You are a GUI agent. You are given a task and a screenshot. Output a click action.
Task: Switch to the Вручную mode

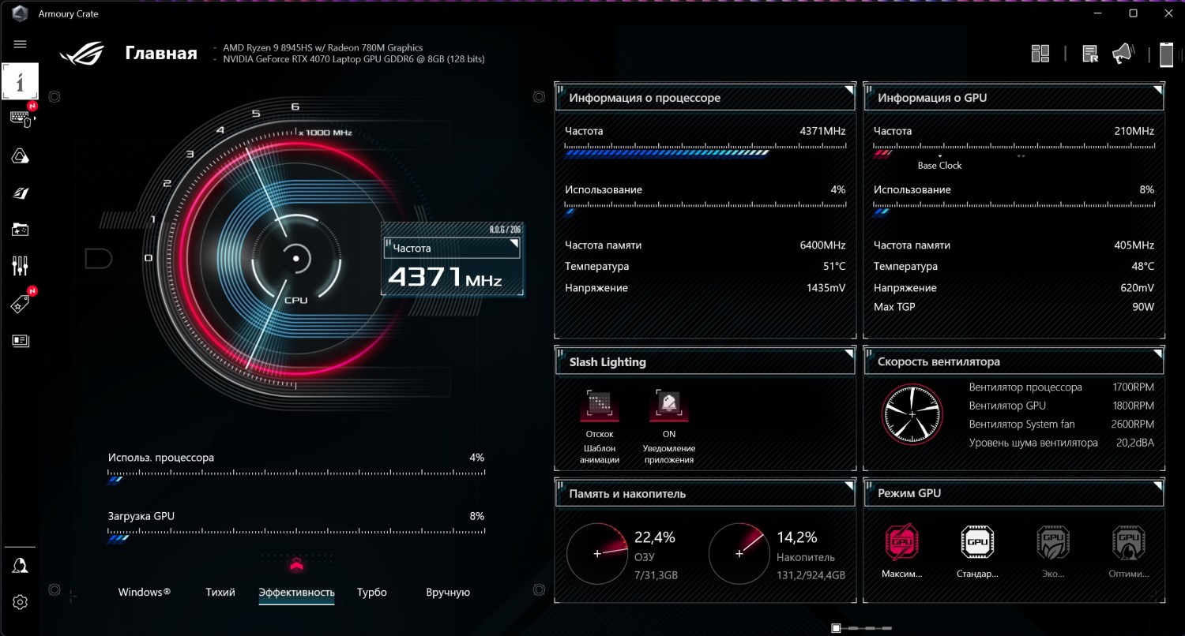[448, 592]
